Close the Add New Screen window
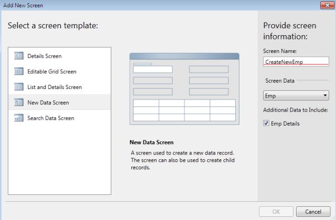 tap(327, 5)
